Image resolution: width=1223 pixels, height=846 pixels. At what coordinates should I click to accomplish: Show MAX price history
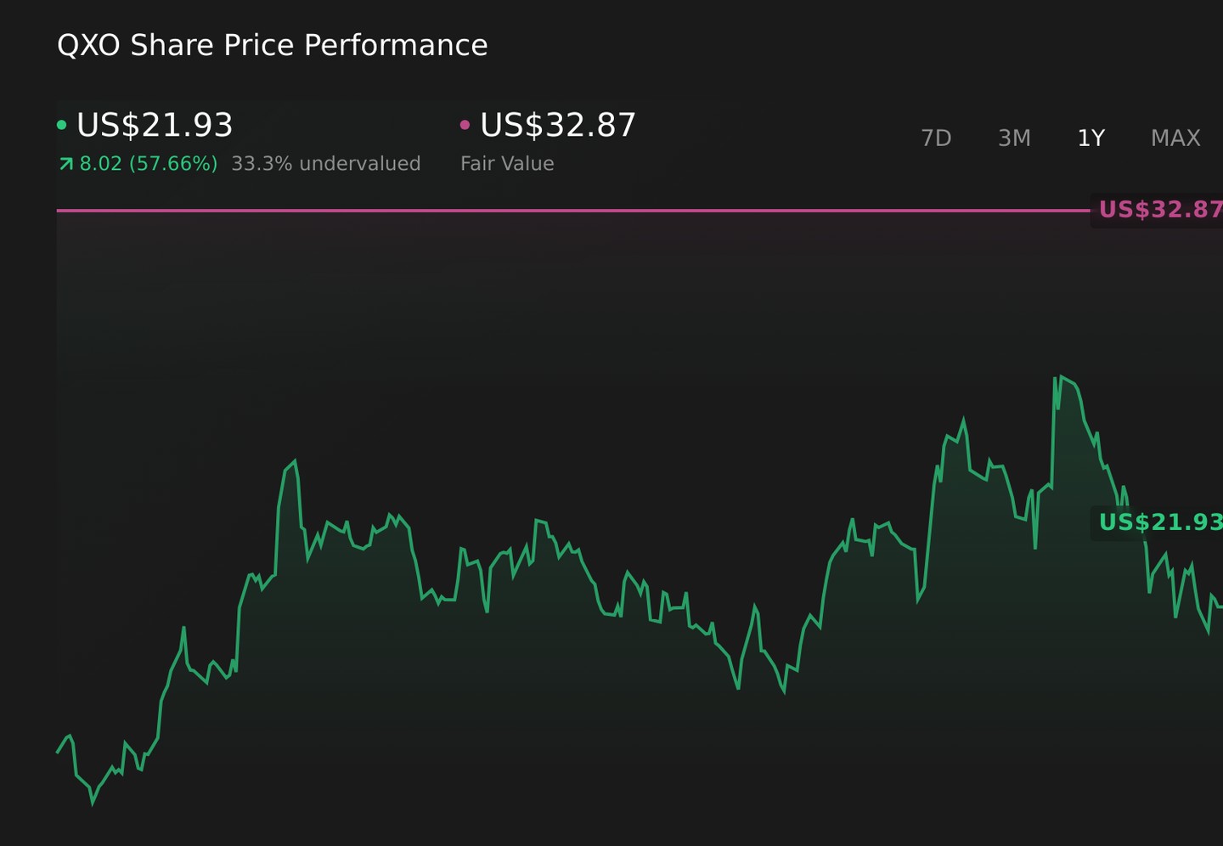coord(1175,138)
